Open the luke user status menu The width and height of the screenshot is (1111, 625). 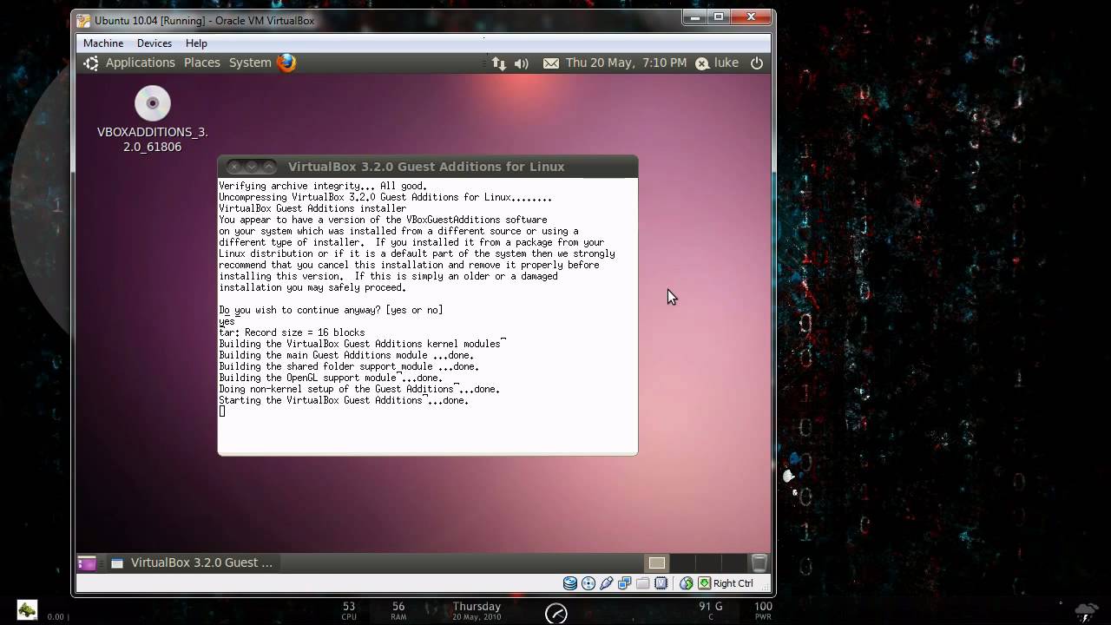[717, 62]
